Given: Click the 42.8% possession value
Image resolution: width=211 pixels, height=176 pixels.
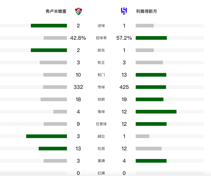Looking at the screenshot, I should (x=78, y=38).
